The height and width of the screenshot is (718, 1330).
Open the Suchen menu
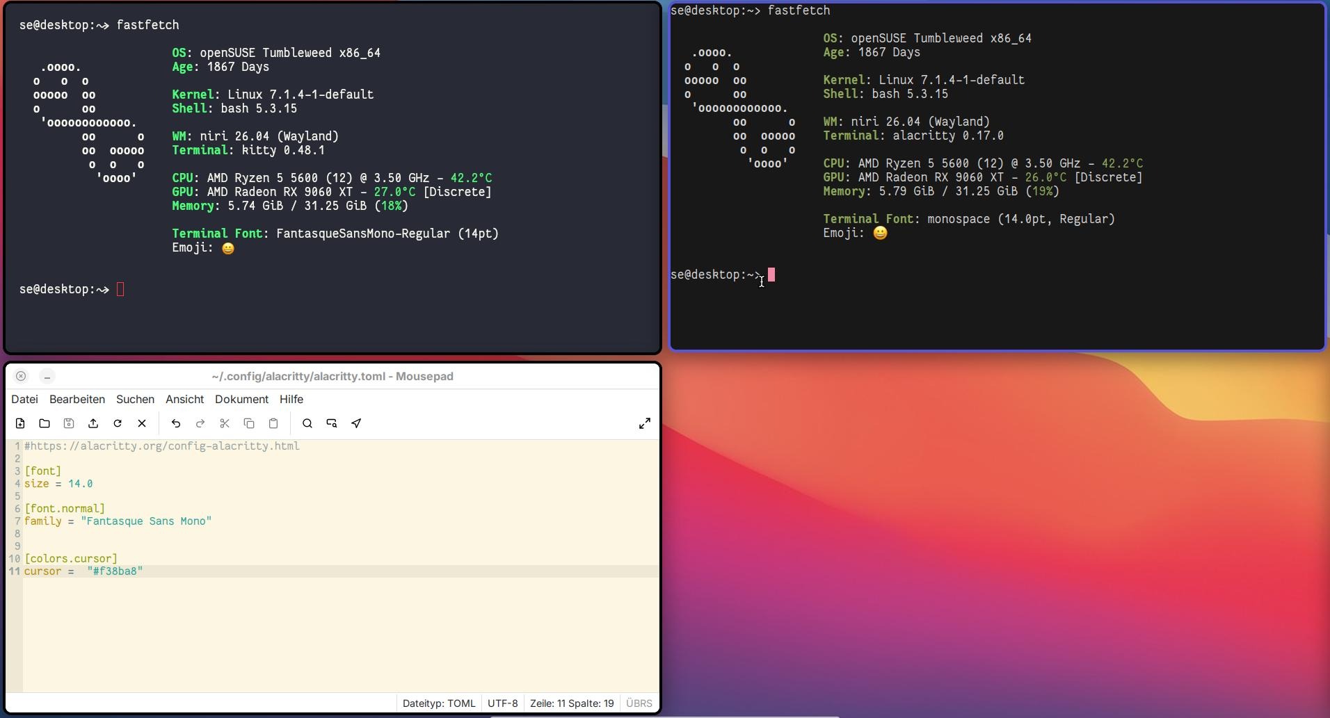pyautogui.click(x=135, y=399)
